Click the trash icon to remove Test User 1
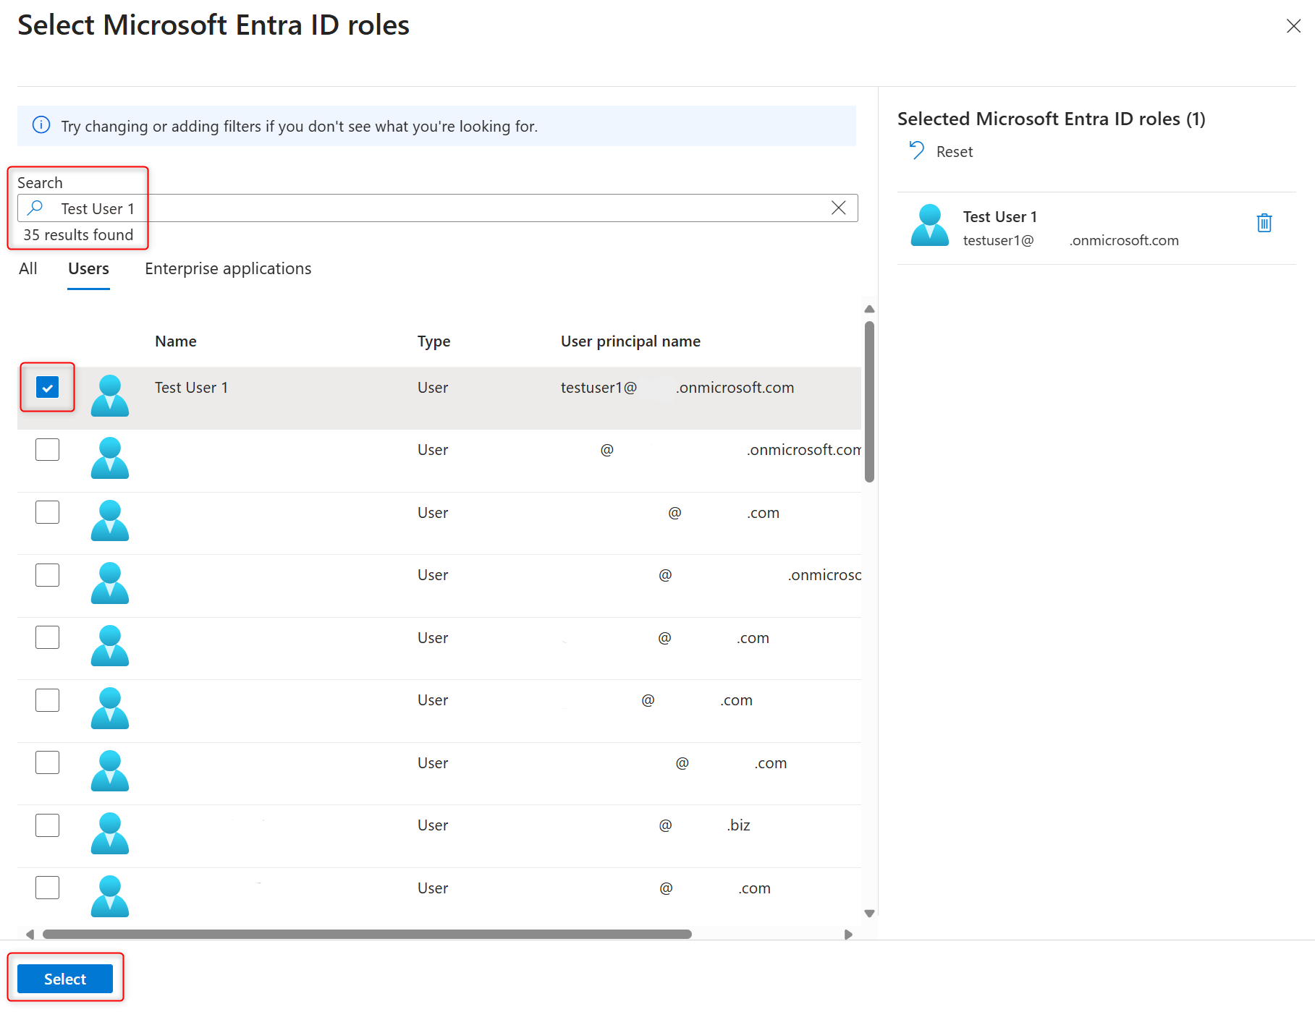This screenshot has height=1012, width=1315. pyautogui.click(x=1264, y=223)
